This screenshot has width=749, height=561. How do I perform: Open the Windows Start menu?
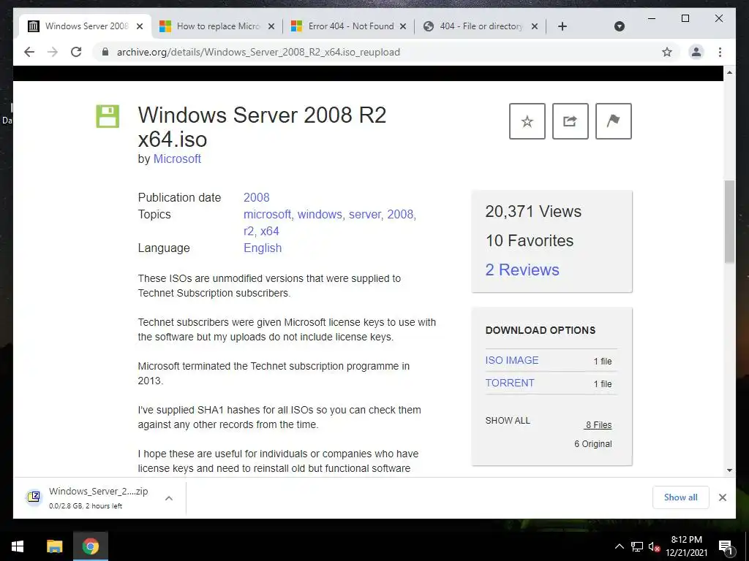[x=18, y=546]
